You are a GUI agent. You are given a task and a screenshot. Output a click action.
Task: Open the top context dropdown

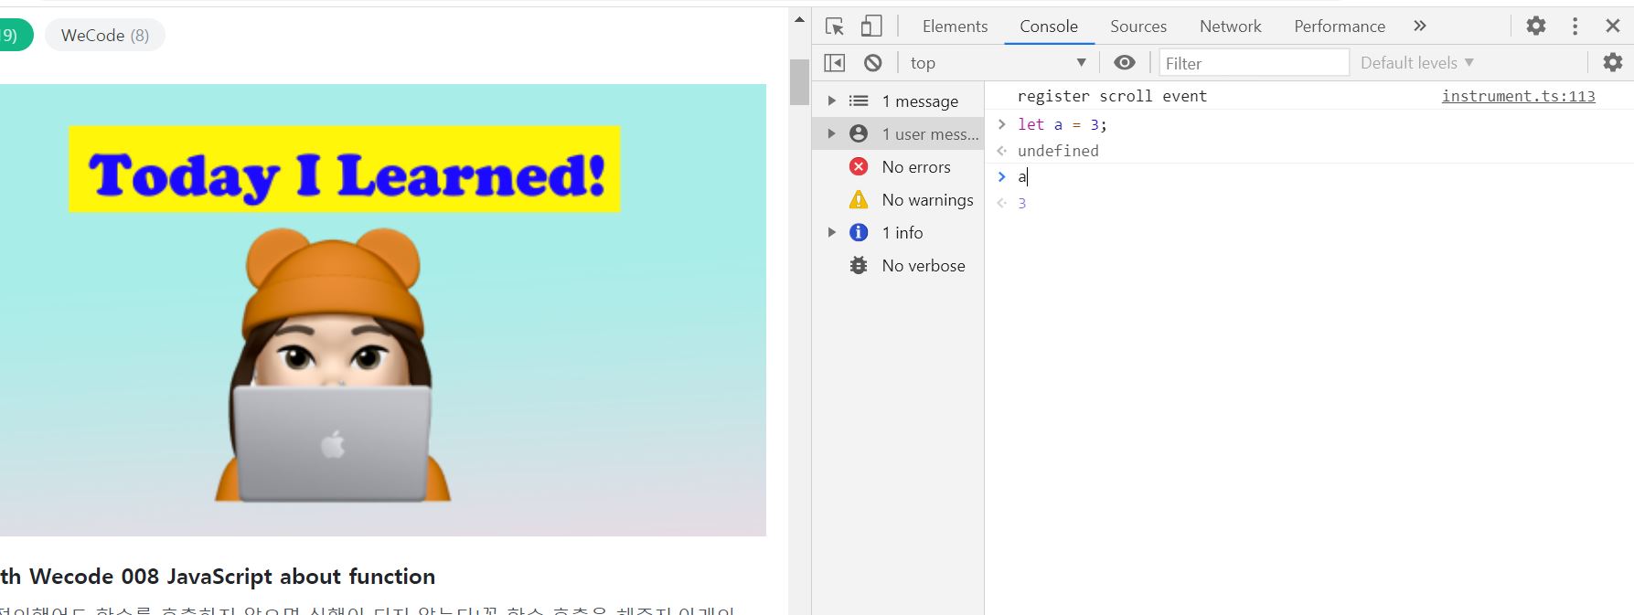[x=999, y=63]
